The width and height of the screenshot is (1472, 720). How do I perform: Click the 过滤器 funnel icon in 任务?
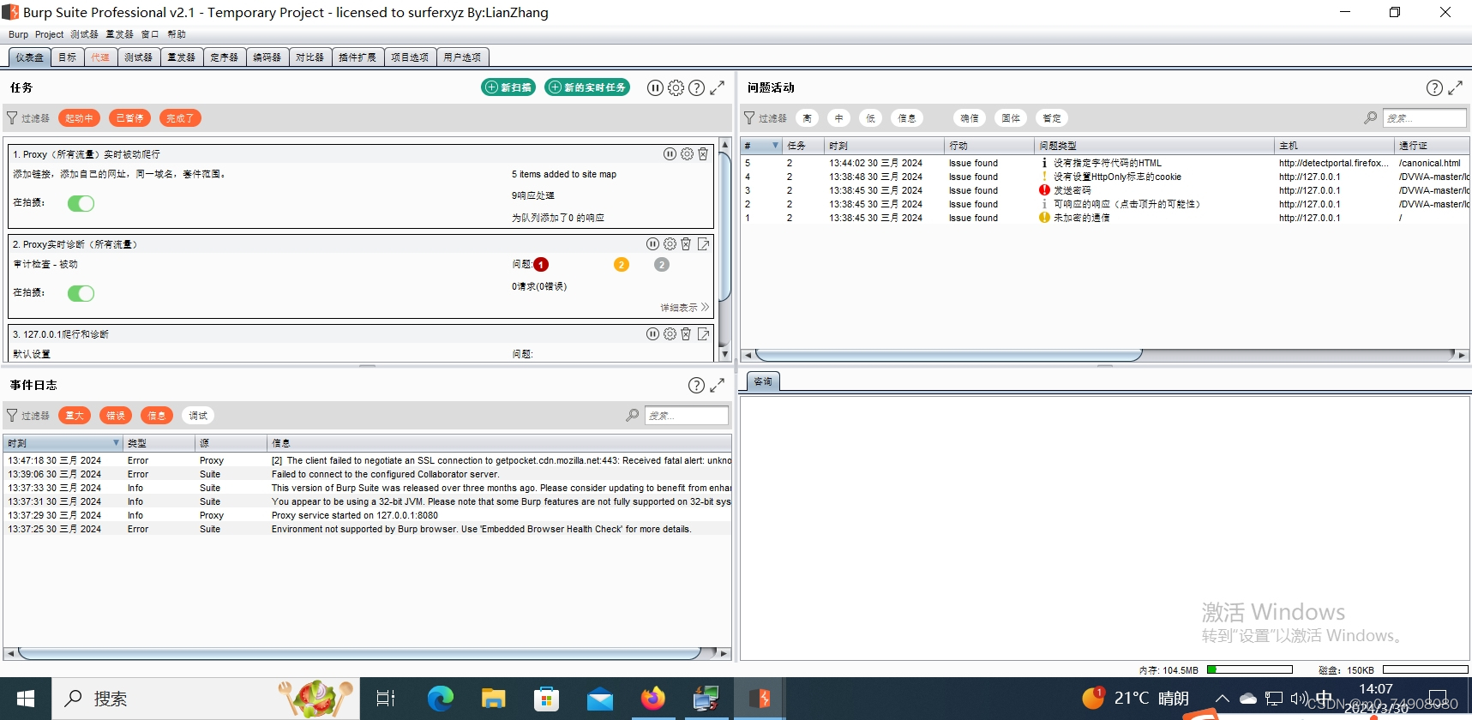(x=12, y=118)
